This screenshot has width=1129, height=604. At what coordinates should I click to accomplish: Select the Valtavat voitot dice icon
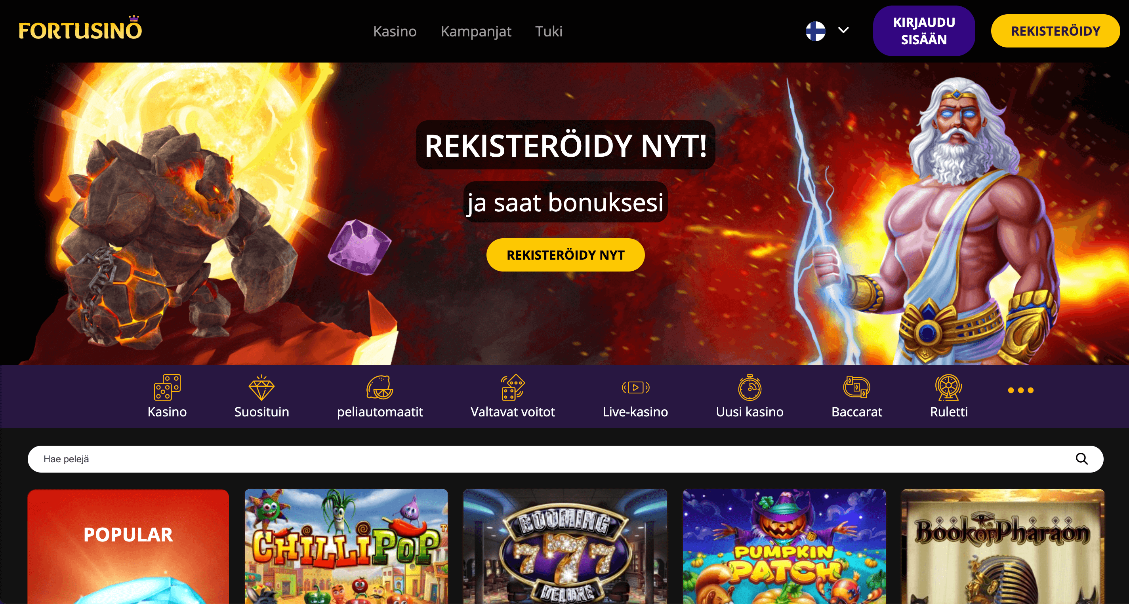(512, 387)
